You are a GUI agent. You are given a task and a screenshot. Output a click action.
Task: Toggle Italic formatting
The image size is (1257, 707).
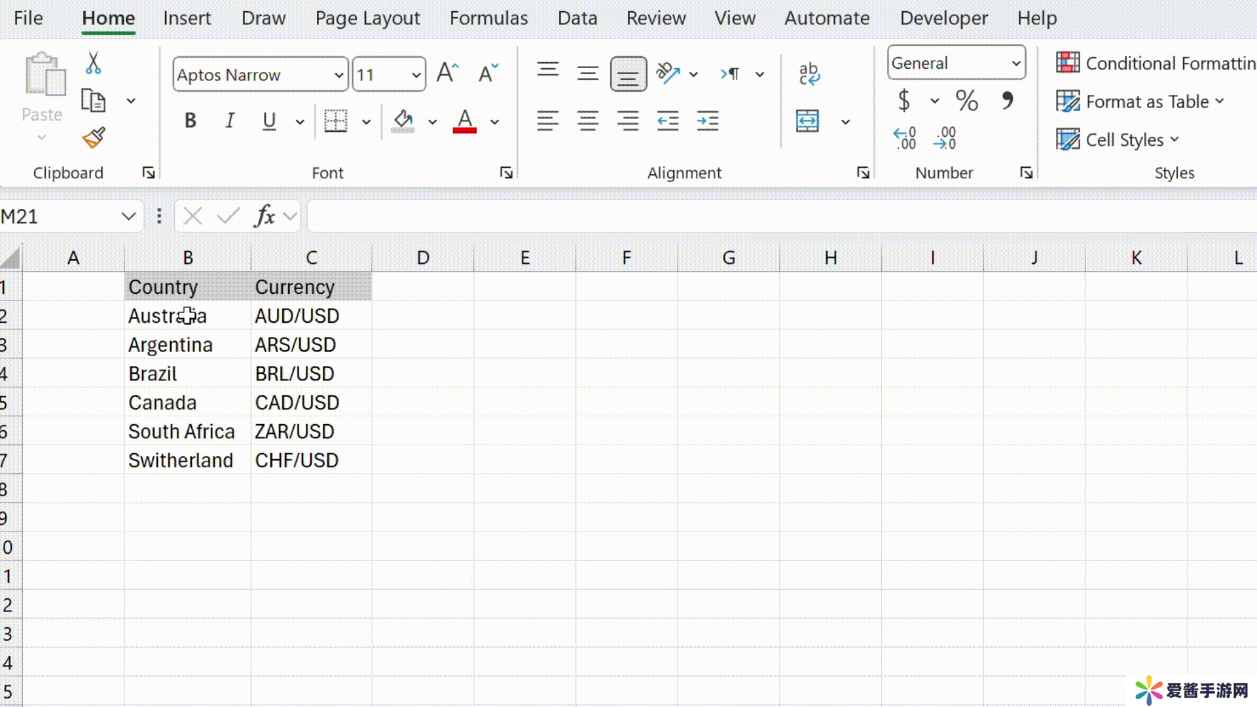coord(230,121)
